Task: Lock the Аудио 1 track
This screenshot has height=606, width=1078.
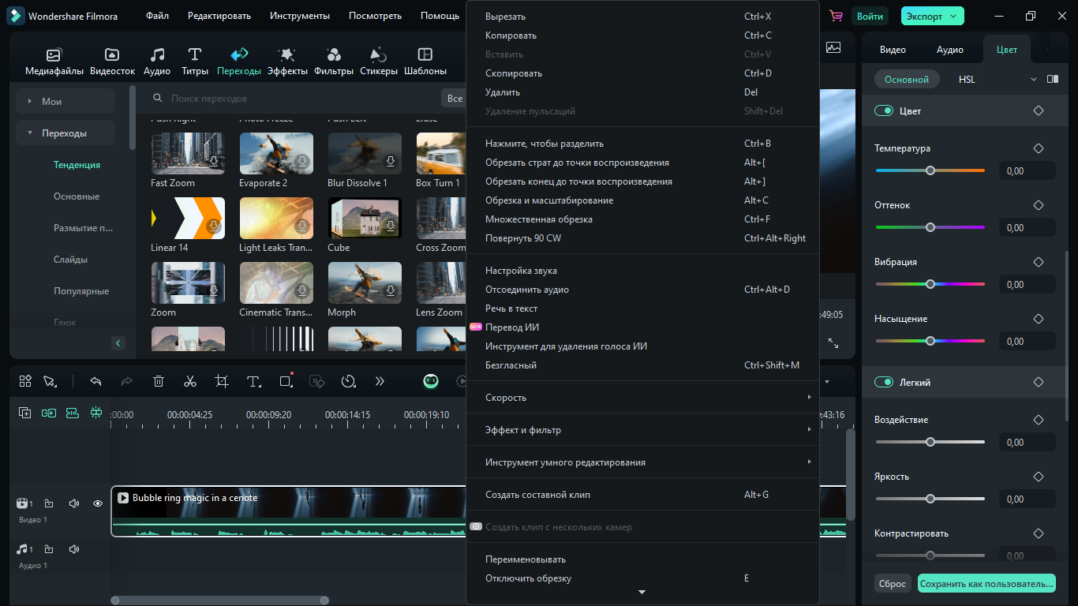Action: [49, 549]
